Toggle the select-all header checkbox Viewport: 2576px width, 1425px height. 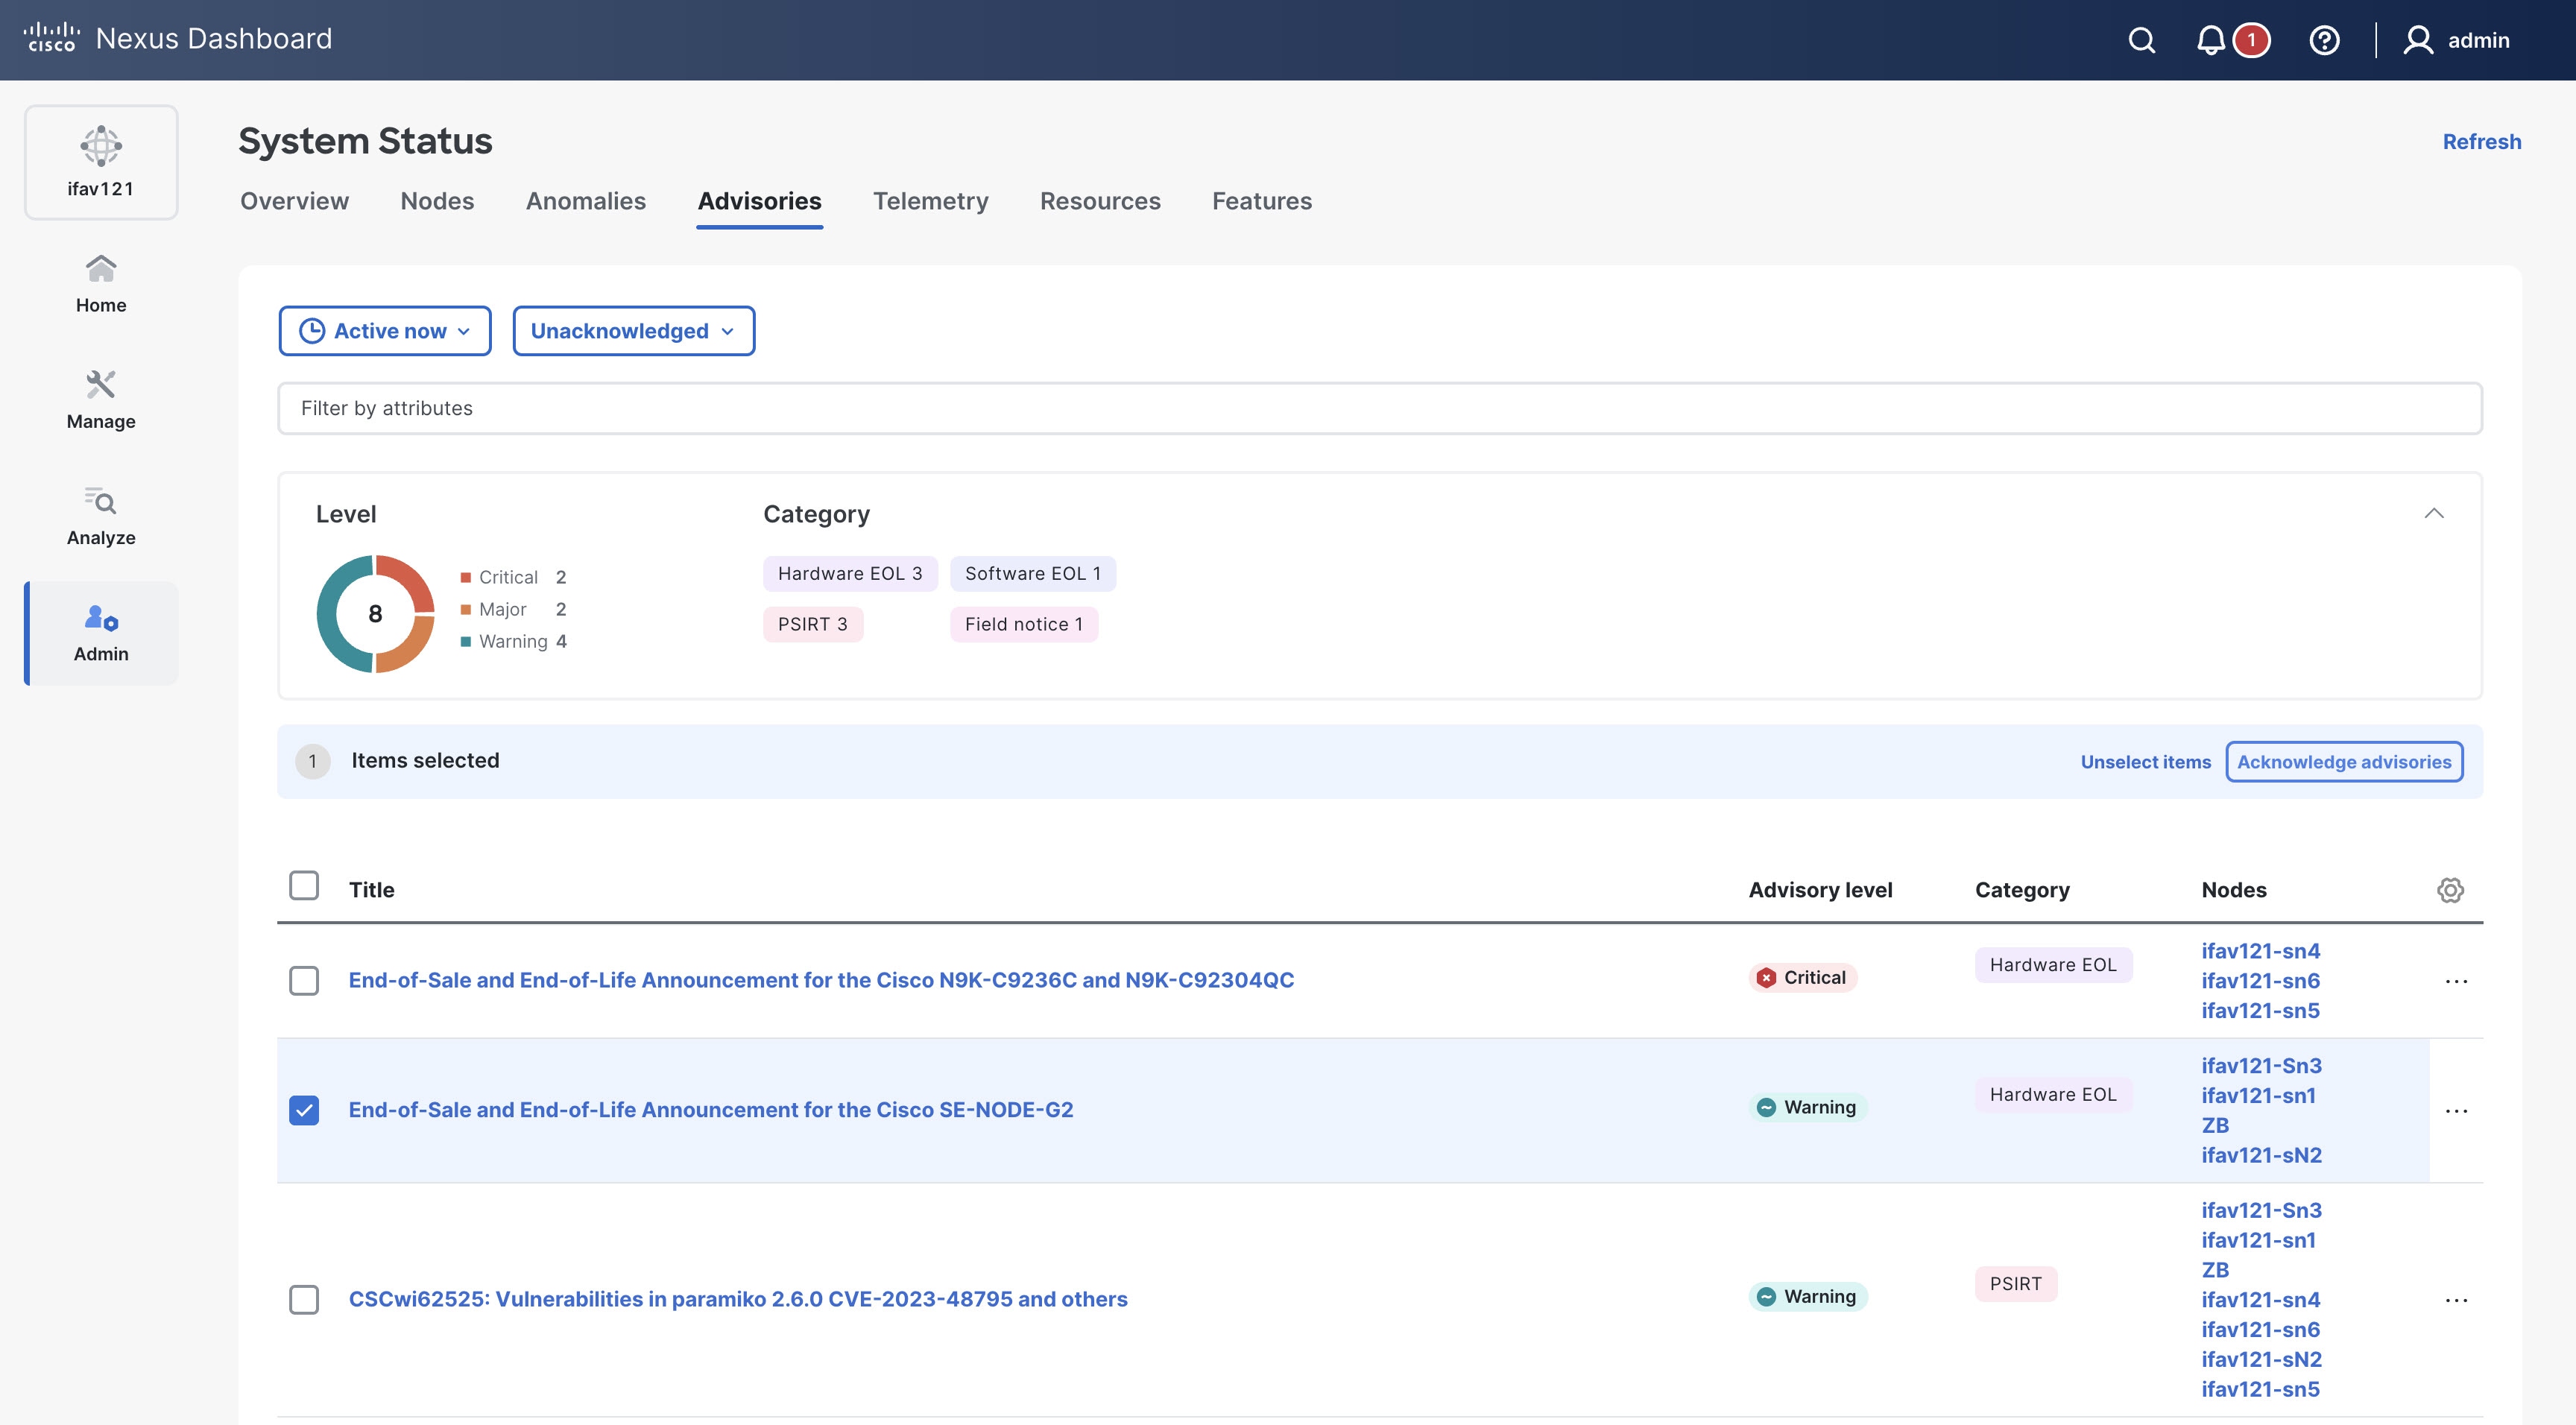pos(304,886)
